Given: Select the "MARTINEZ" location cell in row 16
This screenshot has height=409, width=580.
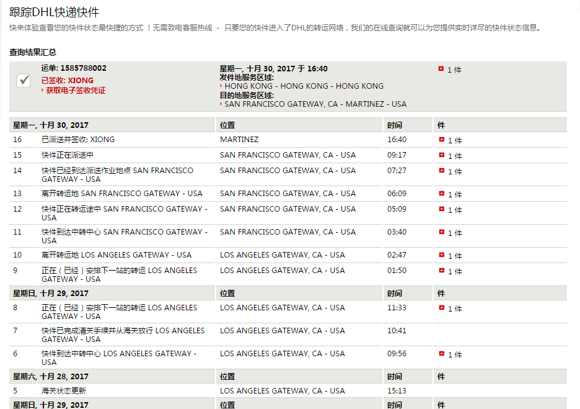Looking at the screenshot, I should [239, 139].
